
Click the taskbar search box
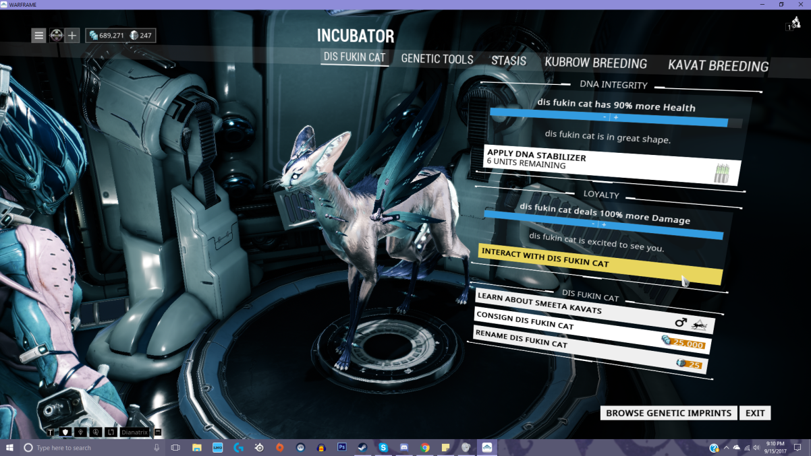[91, 447]
